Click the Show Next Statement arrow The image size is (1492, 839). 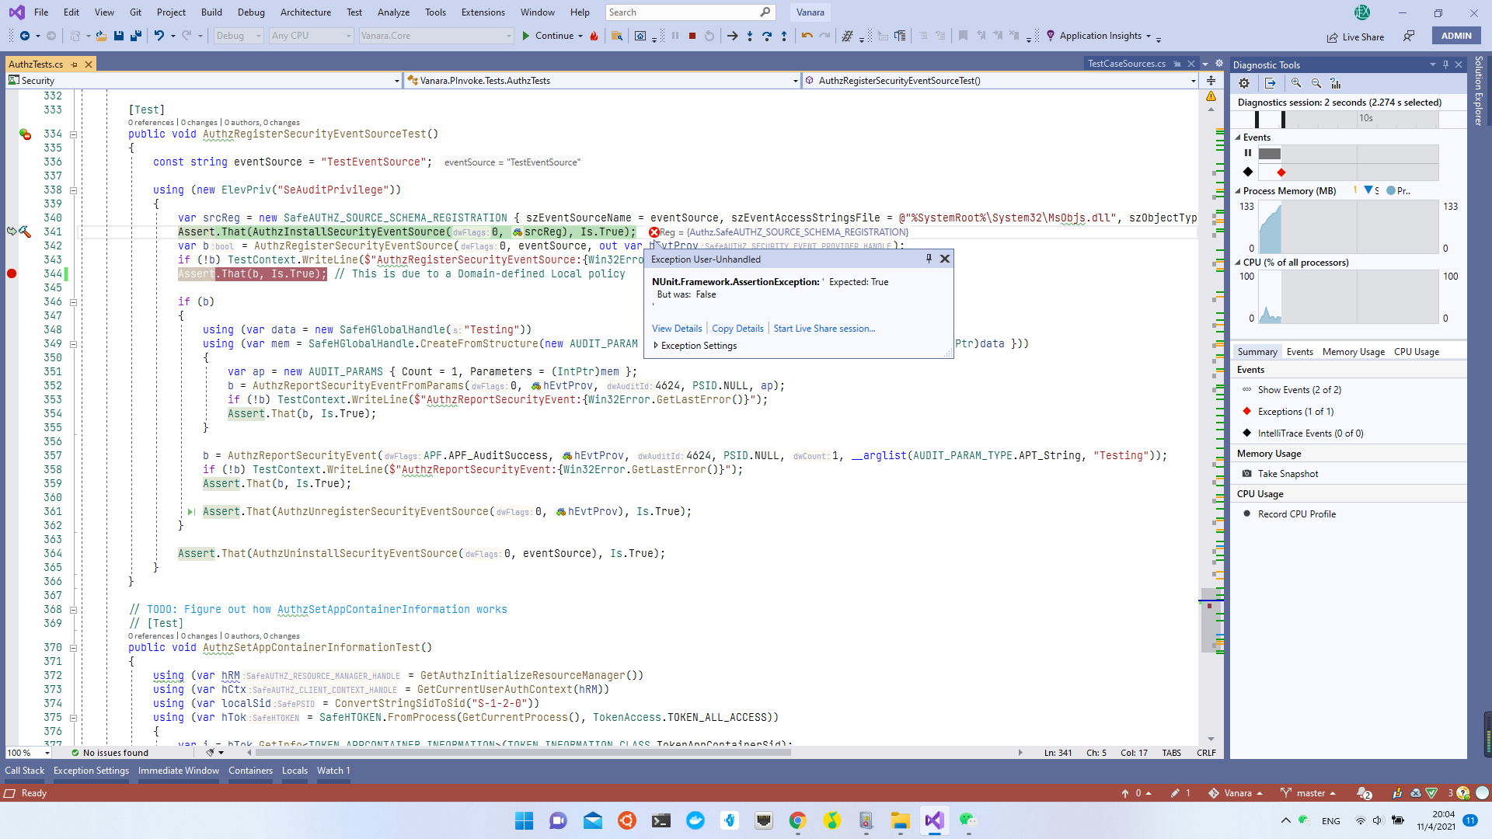pyautogui.click(x=732, y=36)
